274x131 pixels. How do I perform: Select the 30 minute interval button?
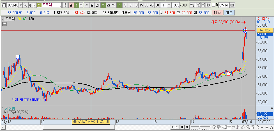(x=147, y=5)
